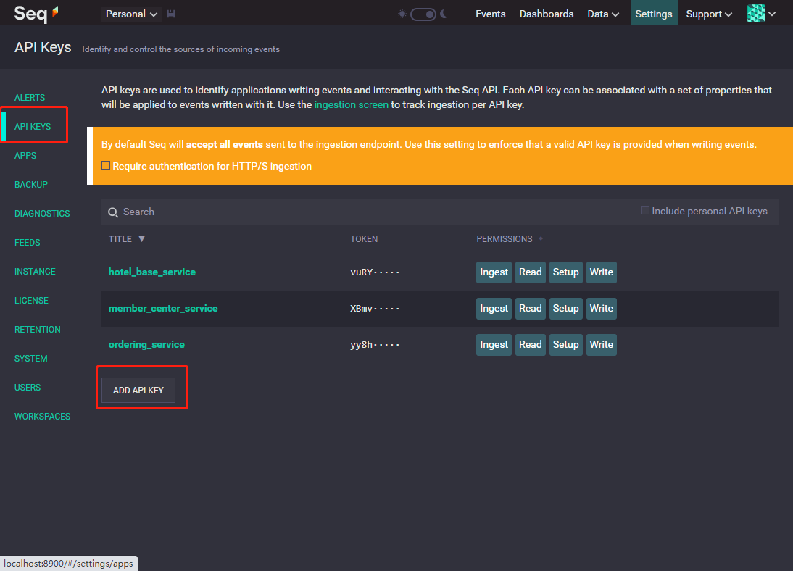Click the sun light-theme icon
The width and height of the screenshot is (793, 571).
point(402,14)
